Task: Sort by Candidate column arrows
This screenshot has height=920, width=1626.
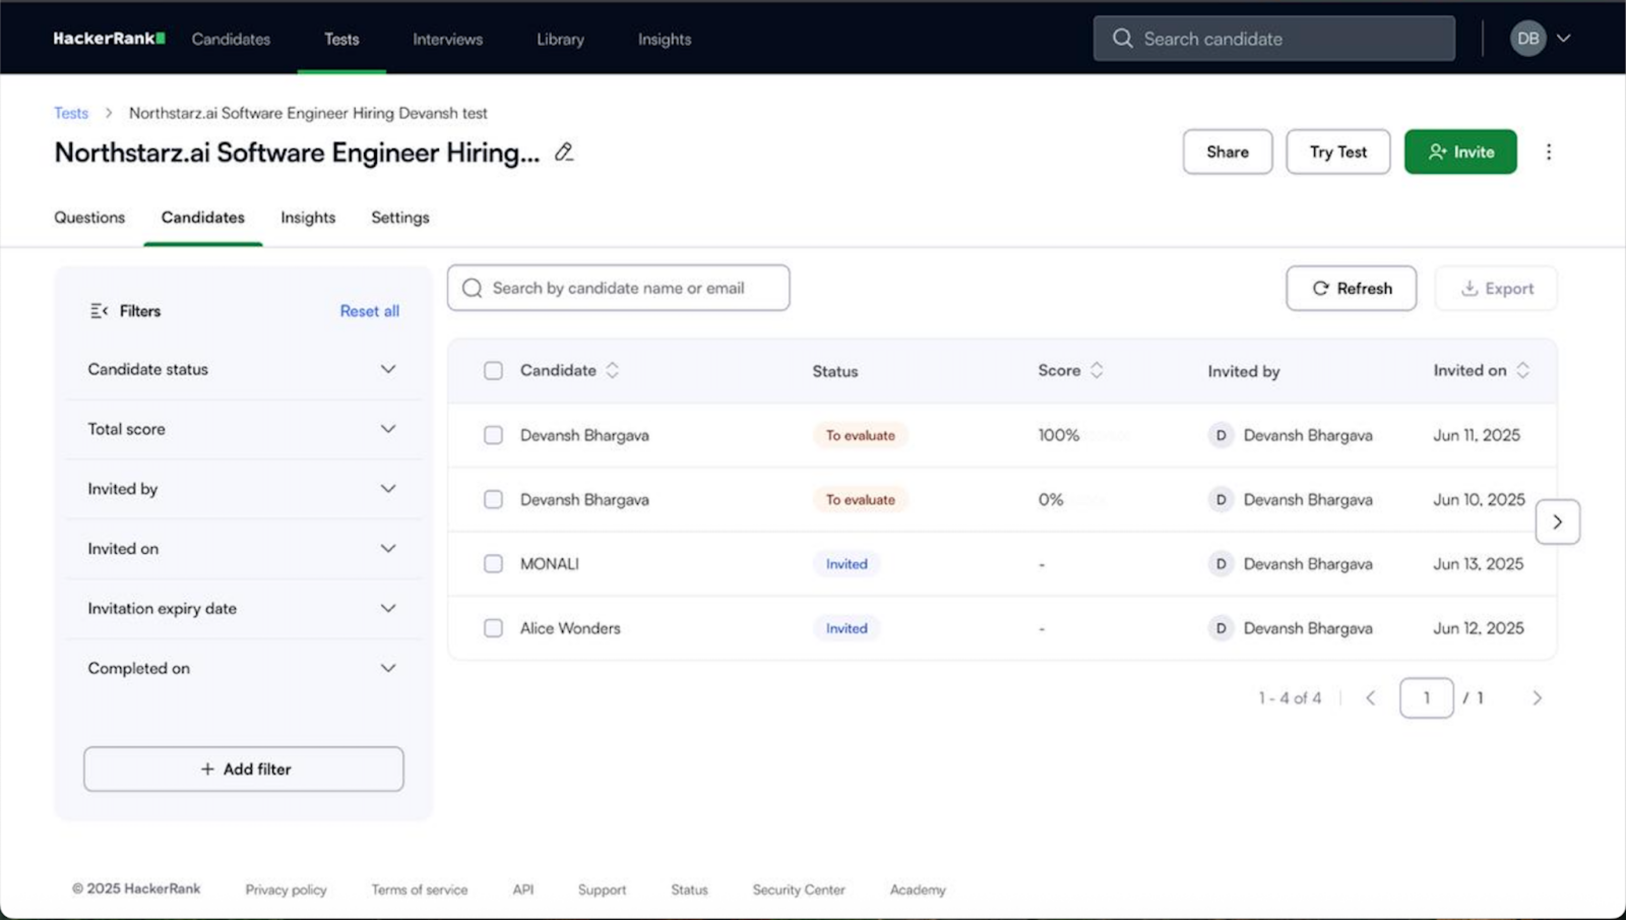Action: coord(612,370)
